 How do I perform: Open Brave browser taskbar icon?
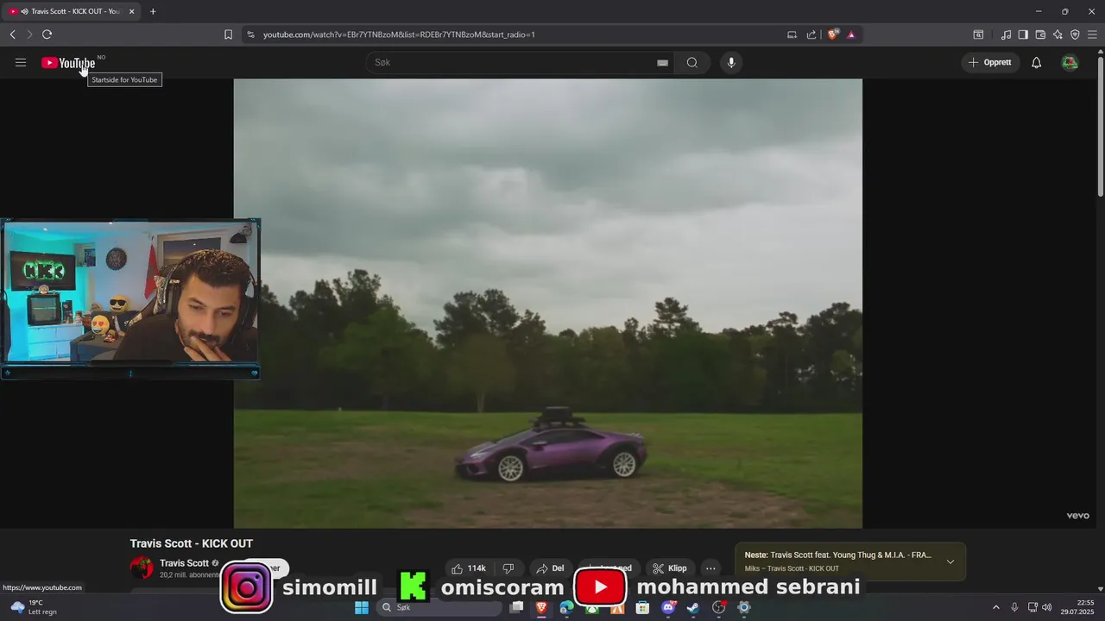tap(541, 607)
